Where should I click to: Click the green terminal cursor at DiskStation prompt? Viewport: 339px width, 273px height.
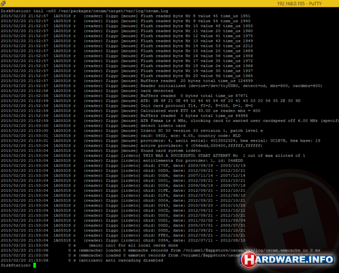point(34,265)
